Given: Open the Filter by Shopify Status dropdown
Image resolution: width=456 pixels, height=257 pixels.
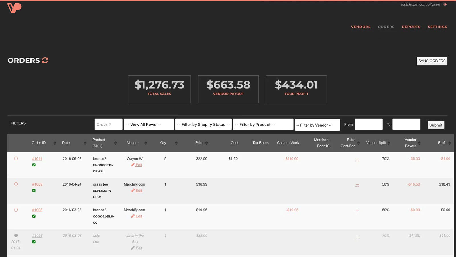Looking at the screenshot, I should coord(203,124).
